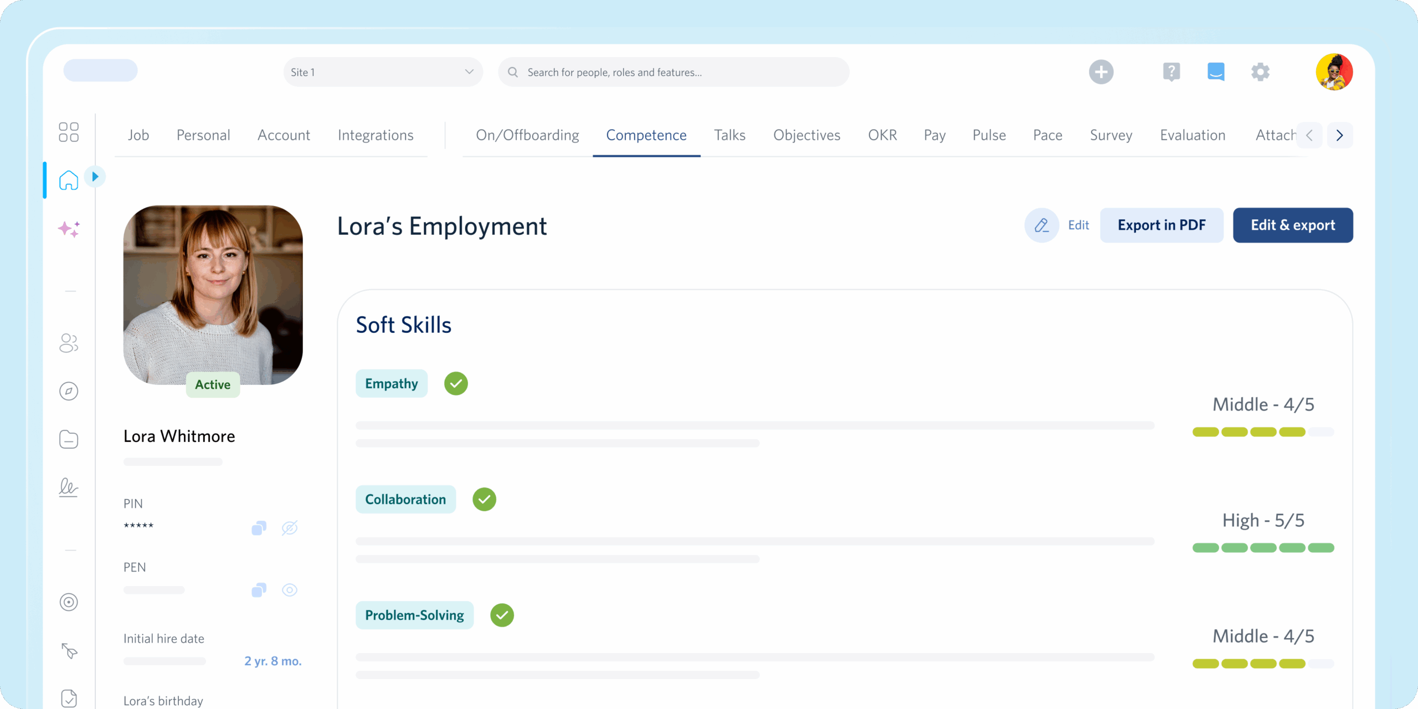Click the Edit & export button
The width and height of the screenshot is (1418, 709).
coord(1293,225)
